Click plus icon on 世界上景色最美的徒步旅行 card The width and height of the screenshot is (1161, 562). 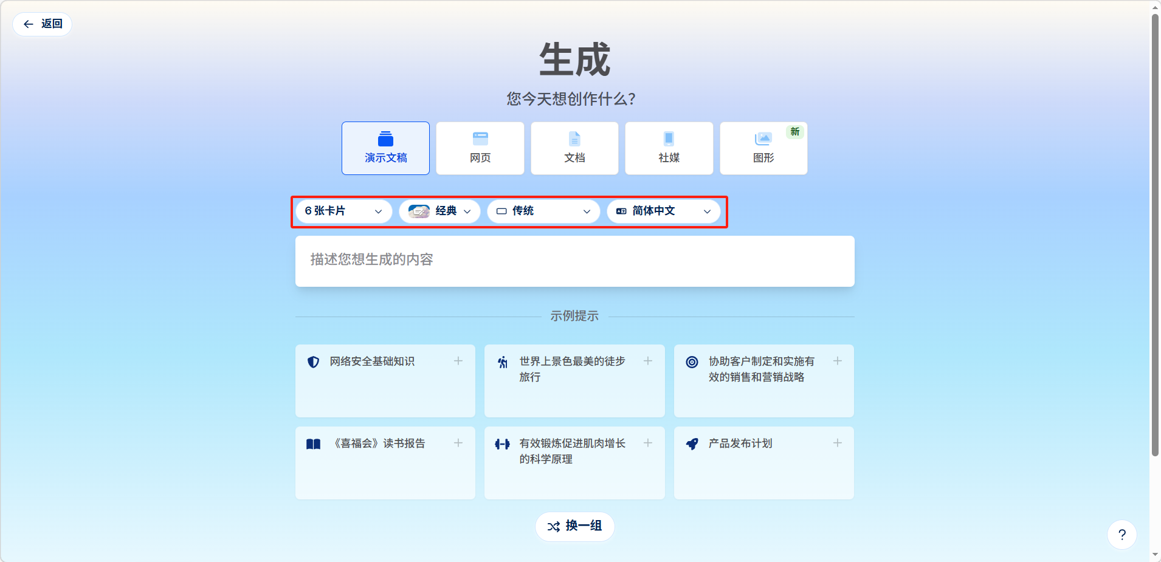pos(648,361)
